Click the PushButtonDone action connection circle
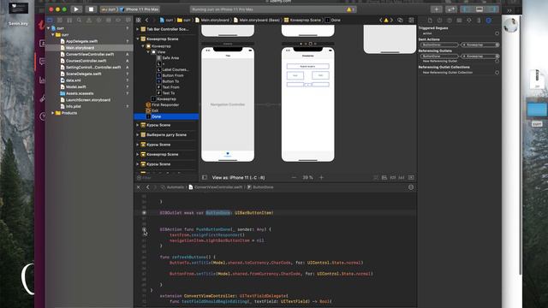This screenshot has width=548, height=308. (144, 229)
